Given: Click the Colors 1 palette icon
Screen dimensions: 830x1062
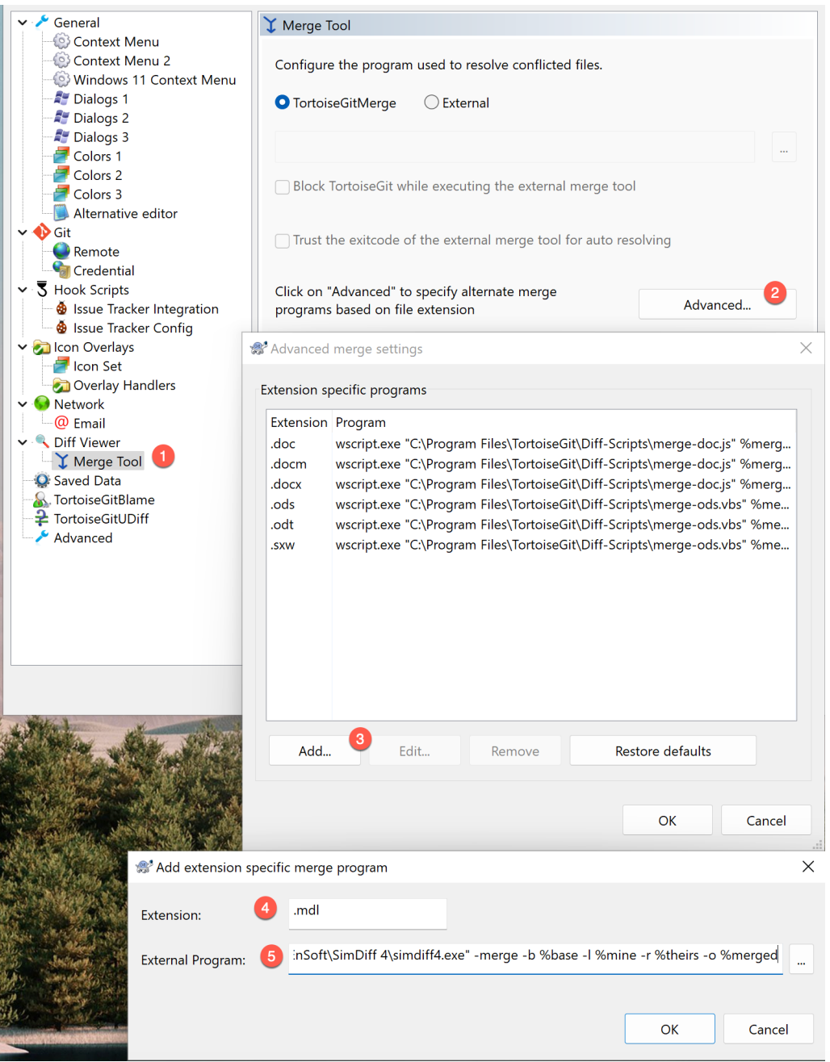Looking at the screenshot, I should pos(61,156).
